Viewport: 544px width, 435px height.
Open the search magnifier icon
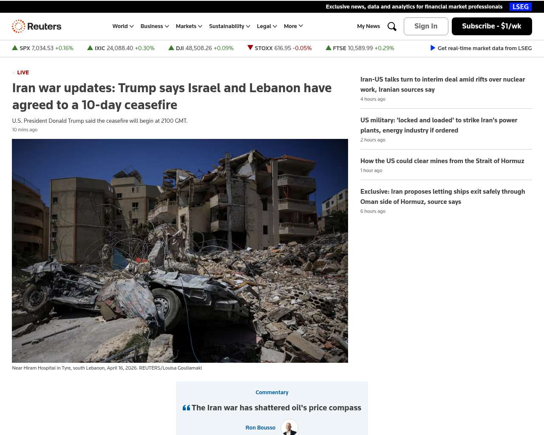pos(392,26)
